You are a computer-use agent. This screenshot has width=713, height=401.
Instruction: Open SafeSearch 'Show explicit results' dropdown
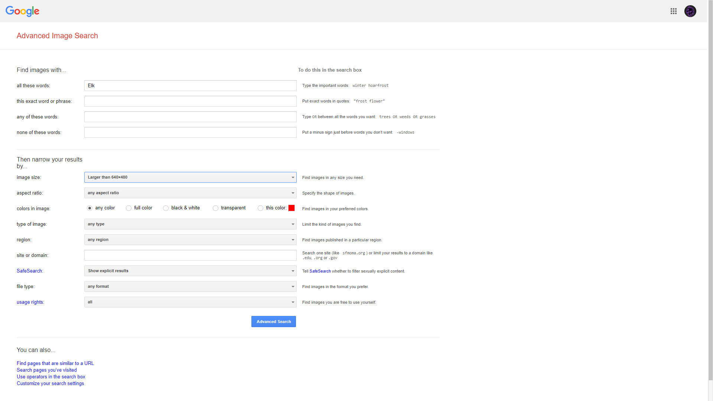[190, 271]
